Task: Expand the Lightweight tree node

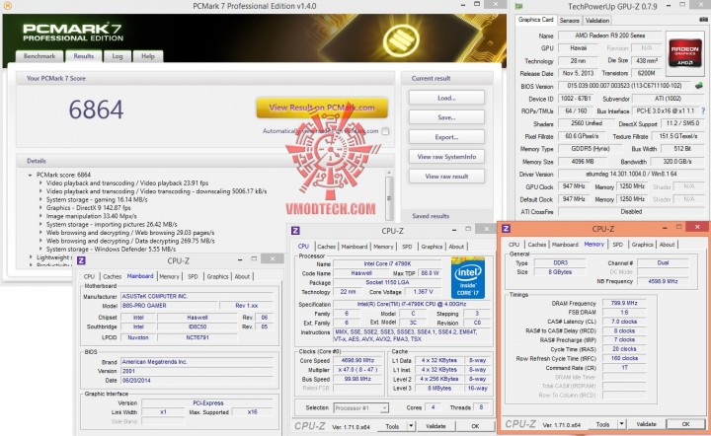Action: point(31,257)
